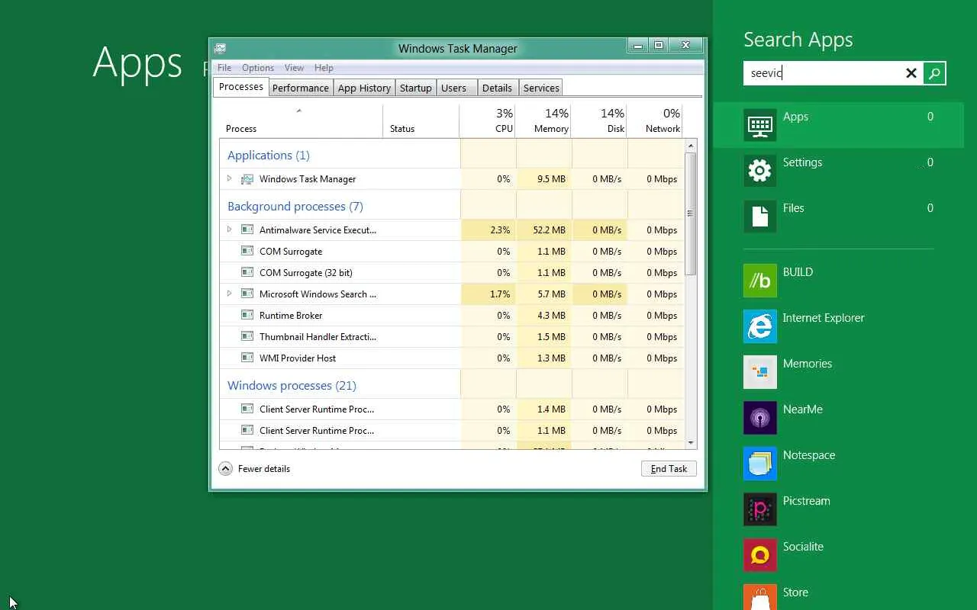977x610 pixels.
Task: Switch to the Services tab
Action: [x=541, y=88]
